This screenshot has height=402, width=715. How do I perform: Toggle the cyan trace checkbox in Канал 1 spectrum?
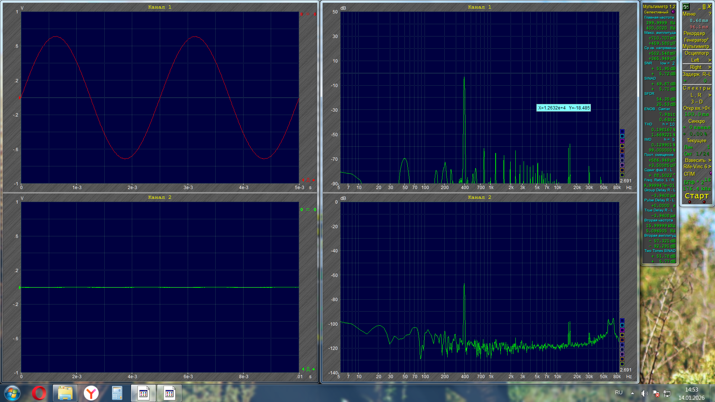pos(622,136)
